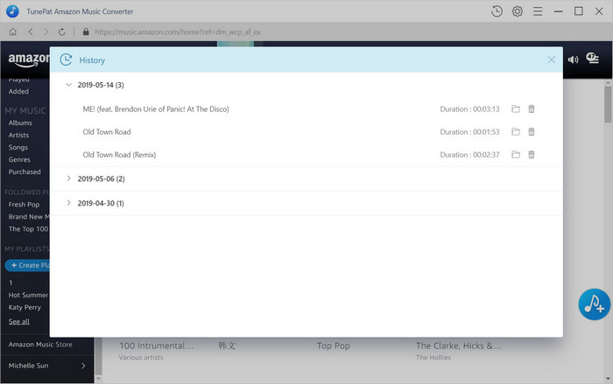Image resolution: width=613 pixels, height=384 pixels.
Task: Open Purchased in My Music sidebar
Action: coord(25,172)
